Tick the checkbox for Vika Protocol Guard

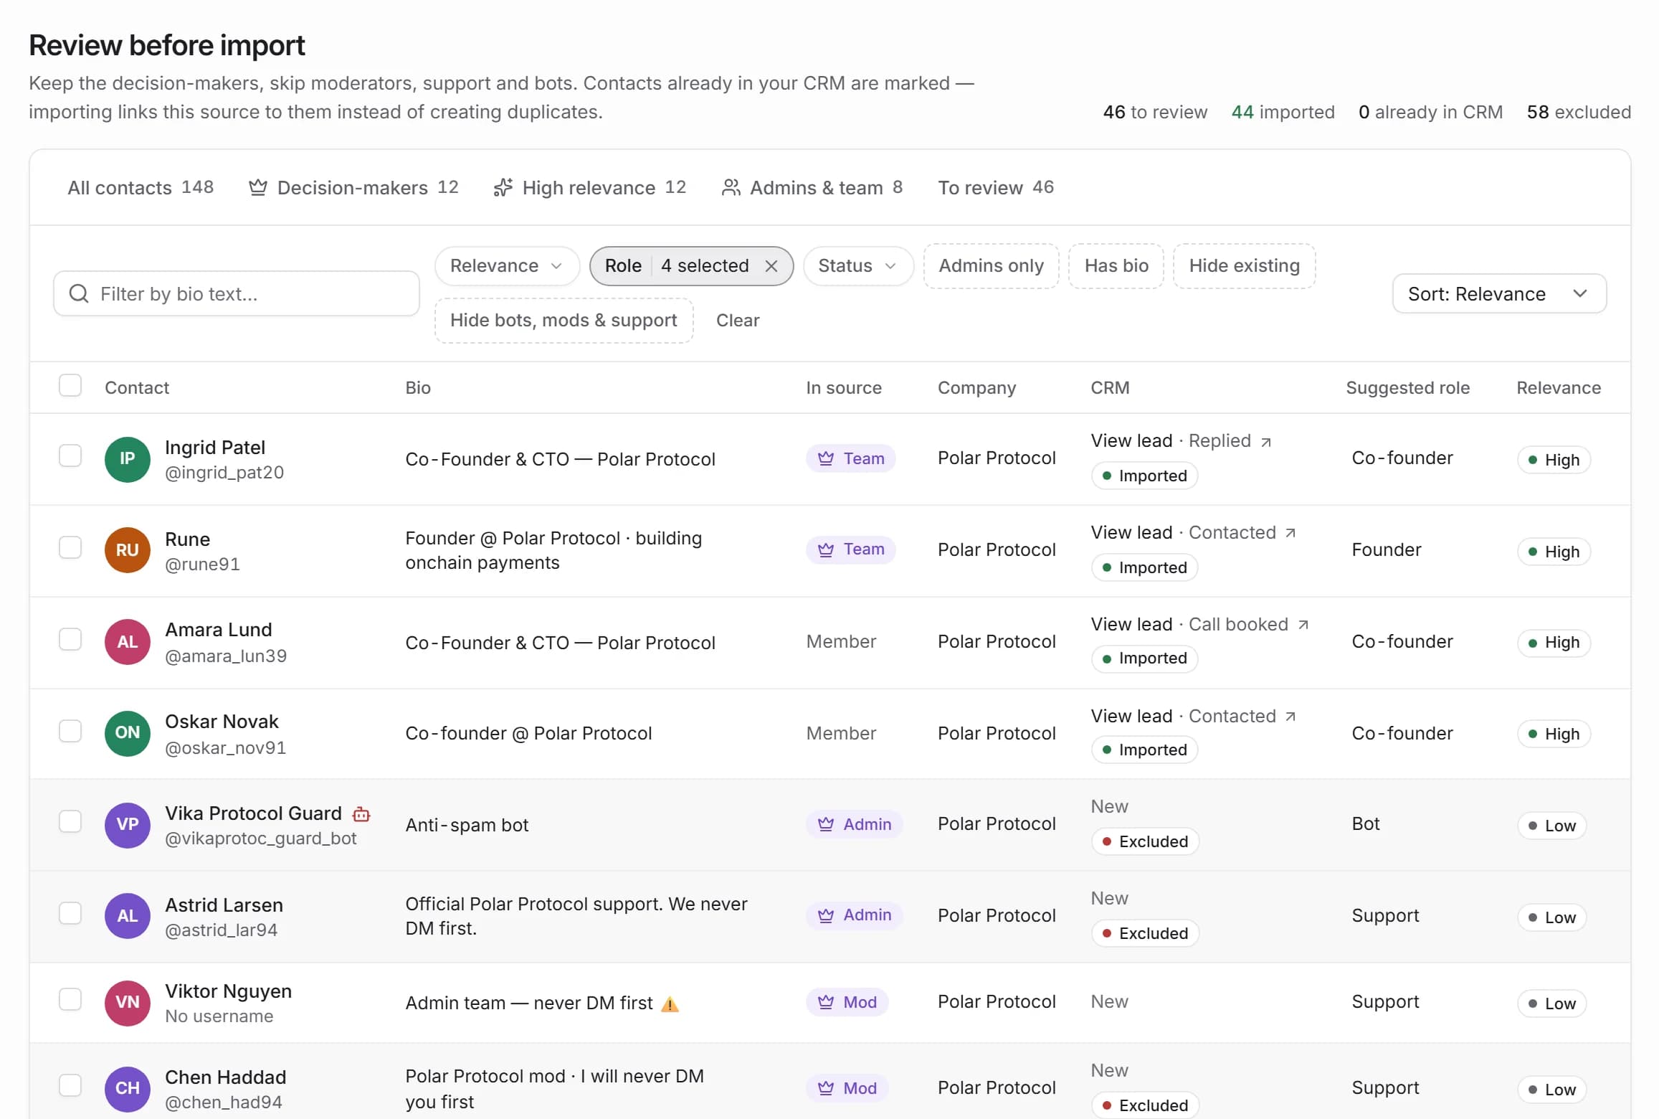click(70, 821)
